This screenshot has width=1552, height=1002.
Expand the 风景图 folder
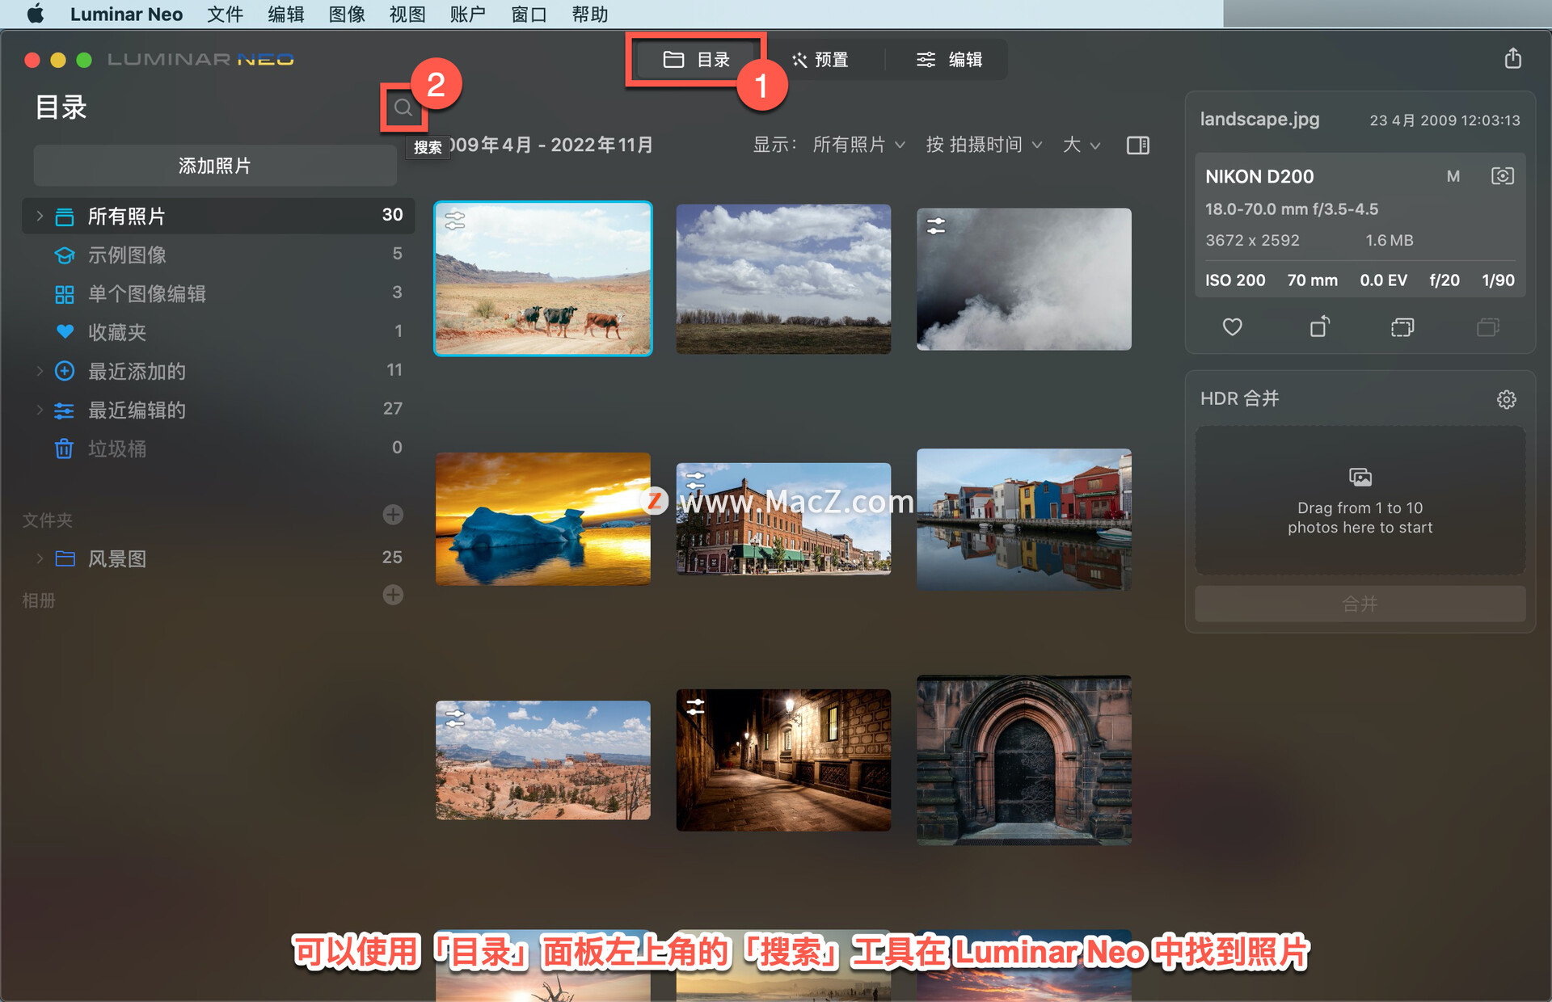39,558
